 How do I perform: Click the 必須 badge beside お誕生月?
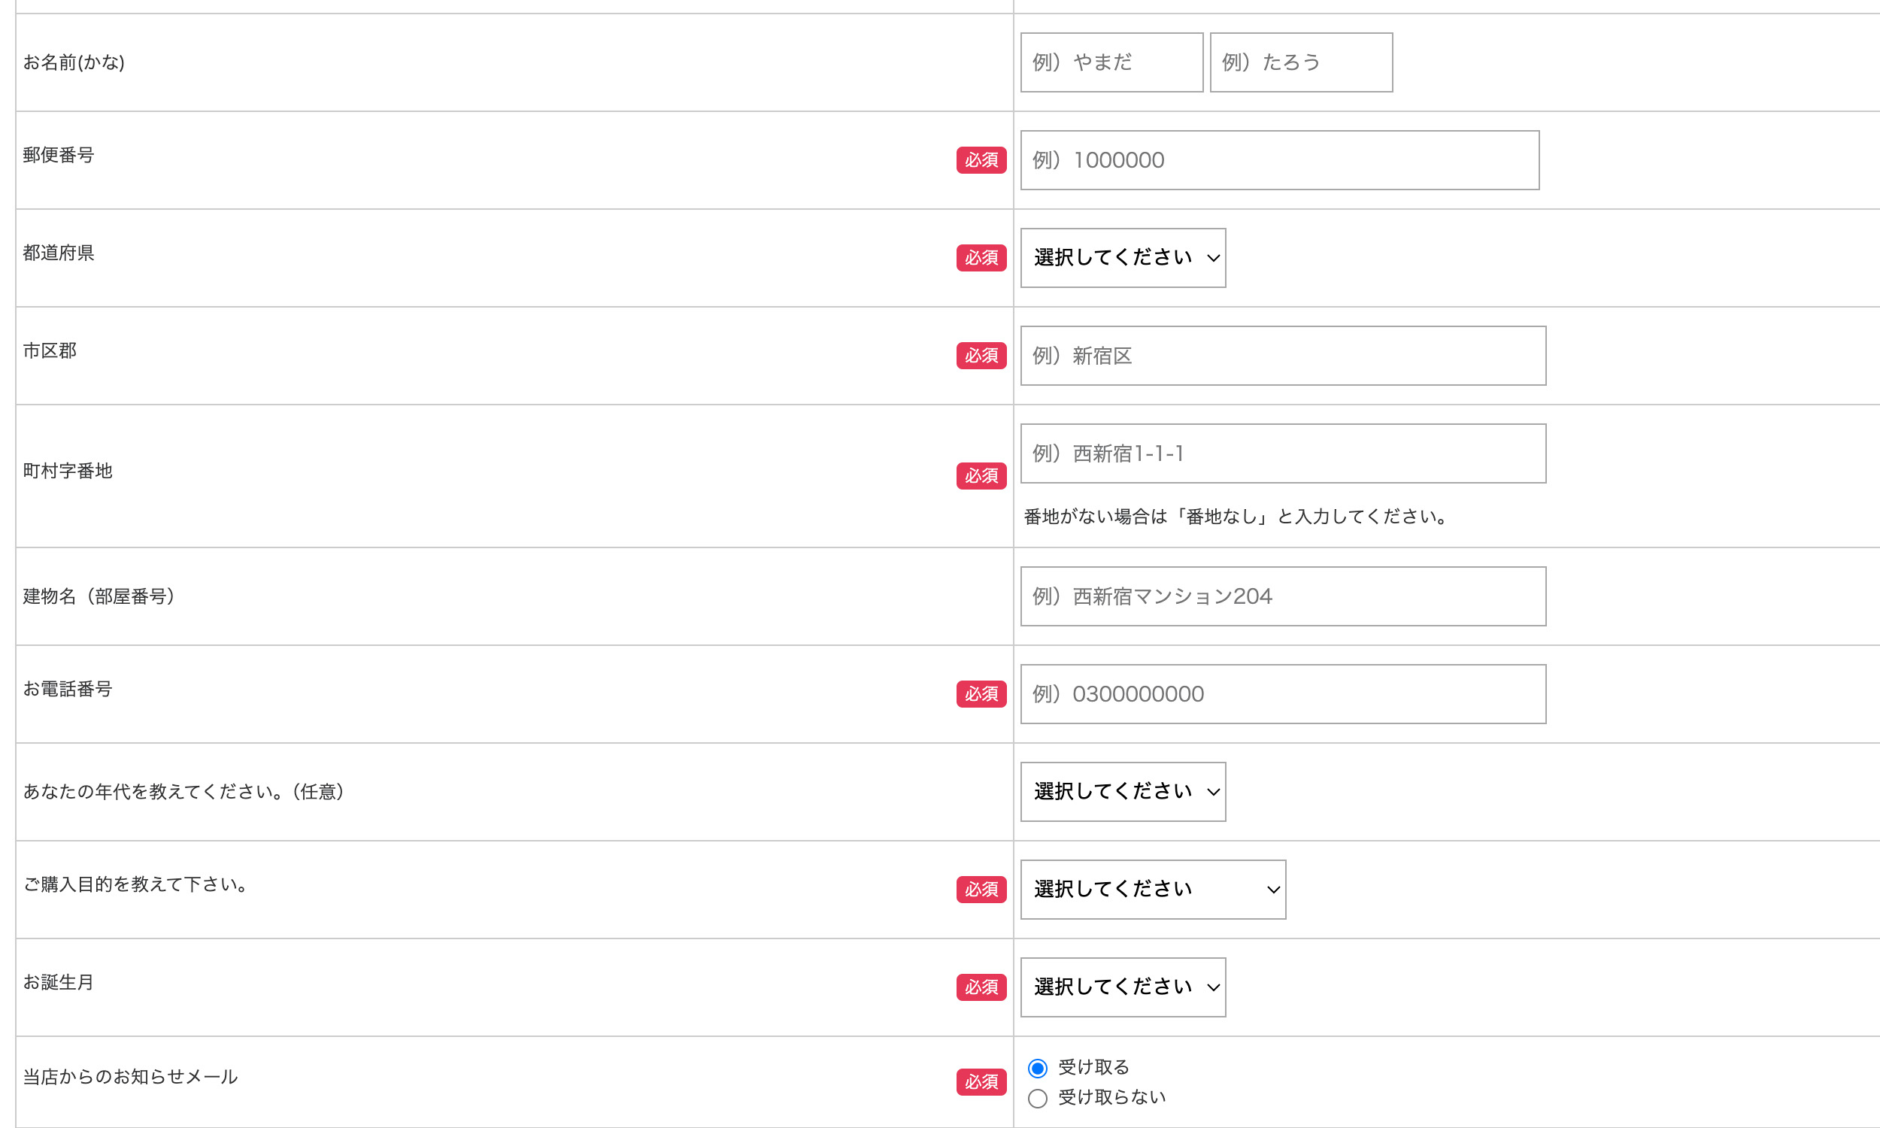click(981, 987)
